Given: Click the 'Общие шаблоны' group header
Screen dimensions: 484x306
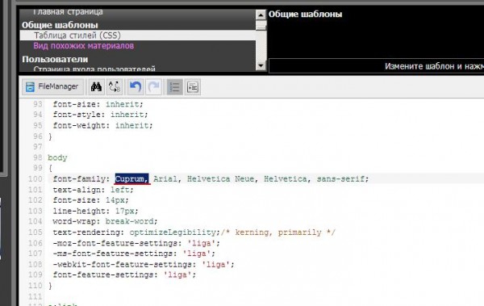Looking at the screenshot, I should (x=60, y=25).
